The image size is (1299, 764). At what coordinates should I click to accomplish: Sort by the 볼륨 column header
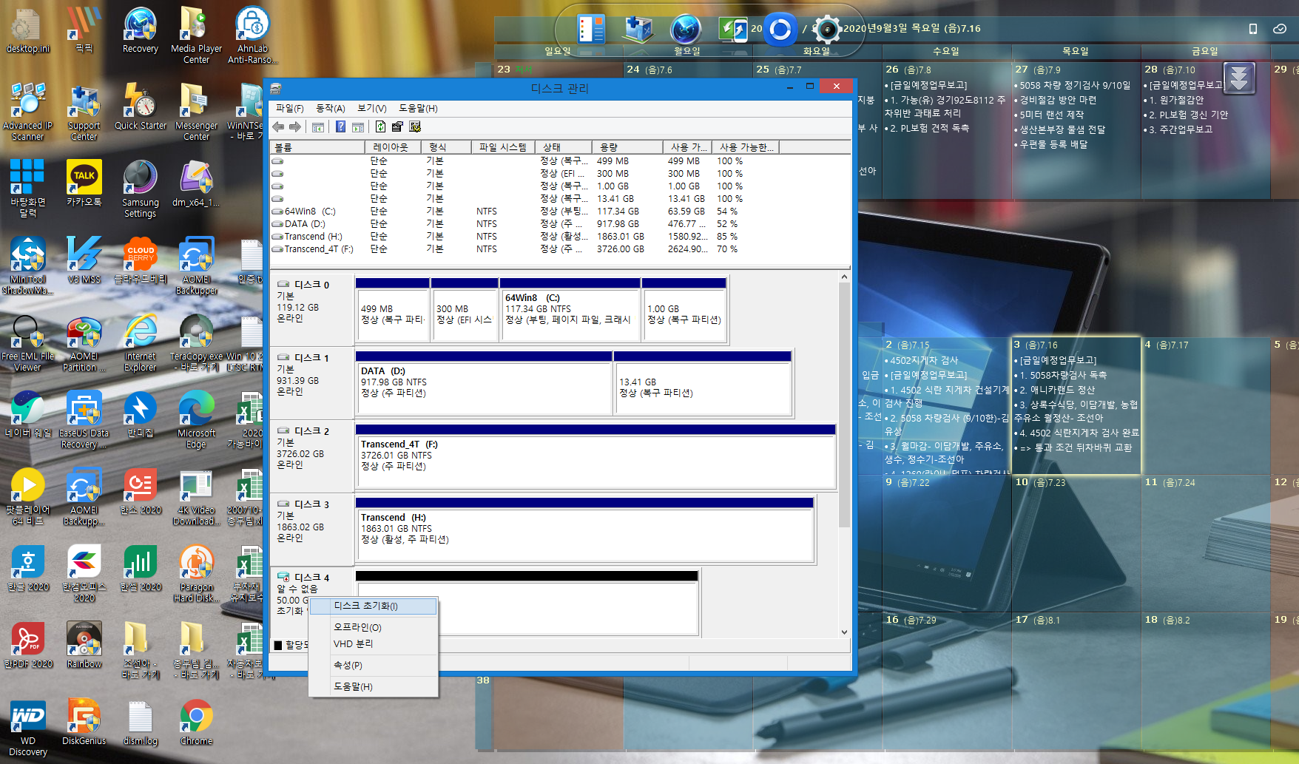(318, 147)
